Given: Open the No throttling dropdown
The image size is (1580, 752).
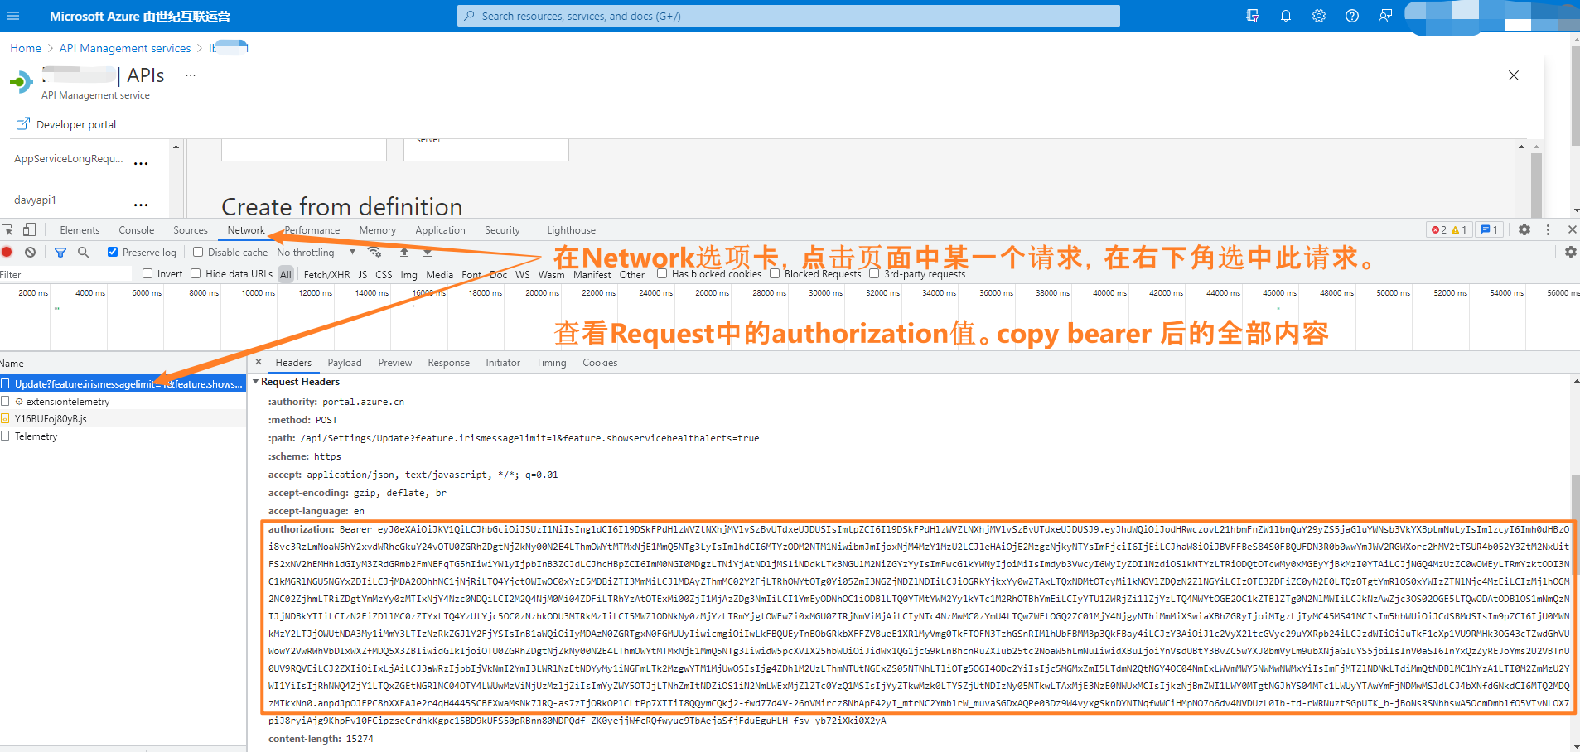Looking at the screenshot, I should point(316,252).
